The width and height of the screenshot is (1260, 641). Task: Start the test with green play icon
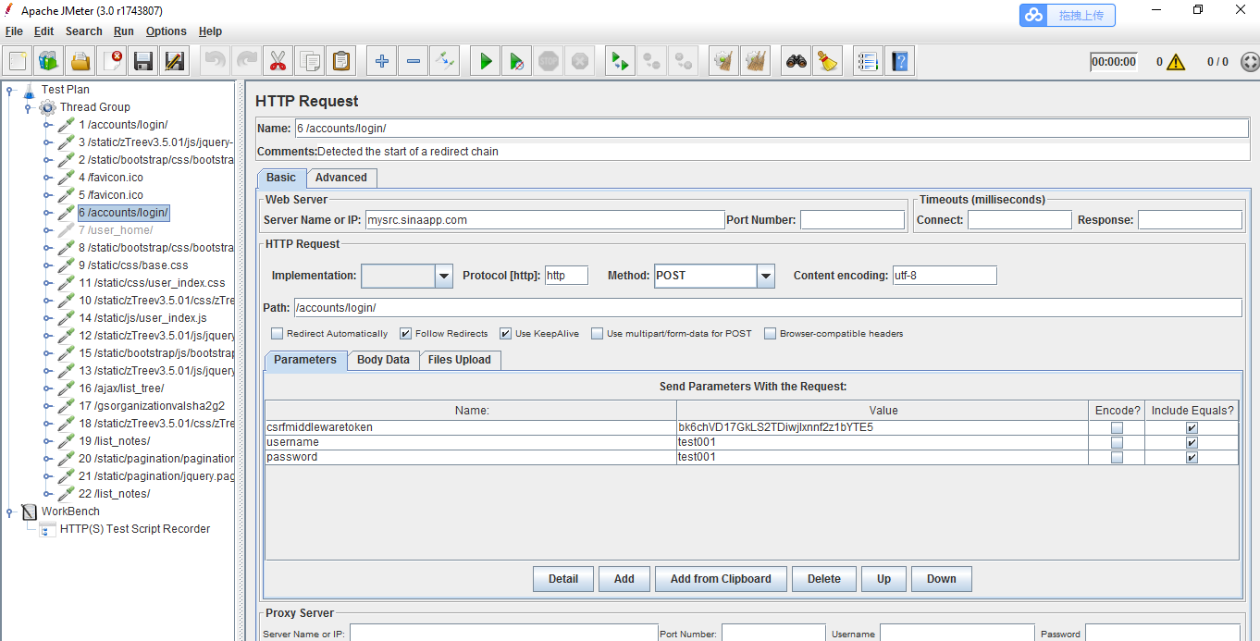(x=485, y=62)
